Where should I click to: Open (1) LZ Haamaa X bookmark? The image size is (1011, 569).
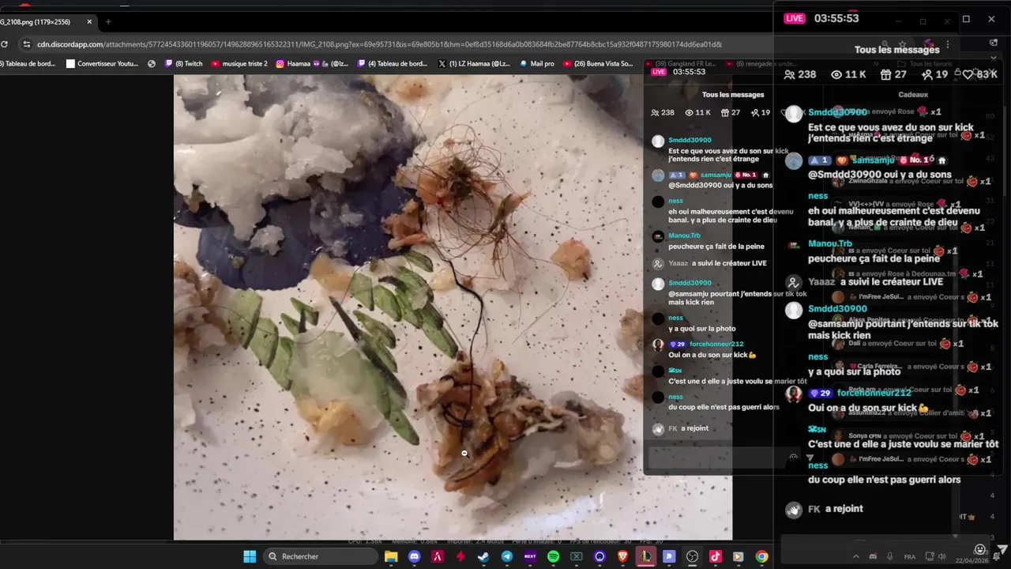[475, 63]
